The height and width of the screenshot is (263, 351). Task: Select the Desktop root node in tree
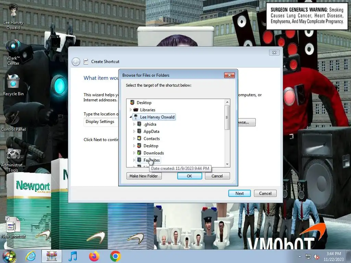pyautogui.click(x=144, y=103)
